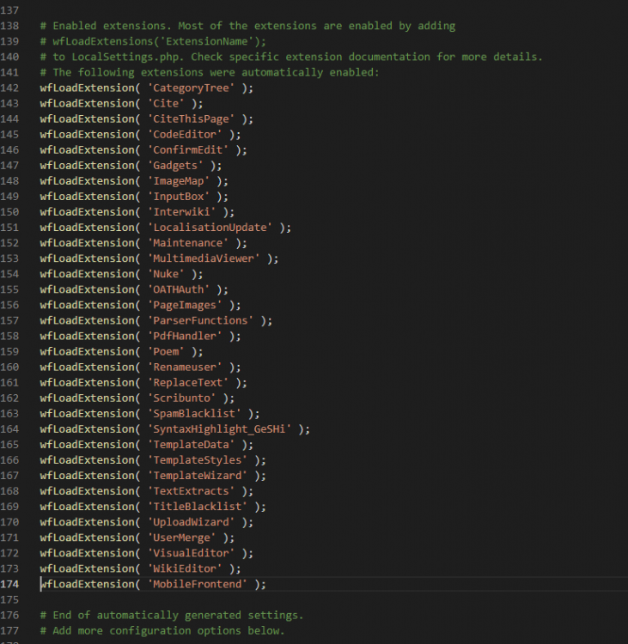Click 'Scribunto' extension string
Viewport: 628px width, 644px height.
(181, 398)
